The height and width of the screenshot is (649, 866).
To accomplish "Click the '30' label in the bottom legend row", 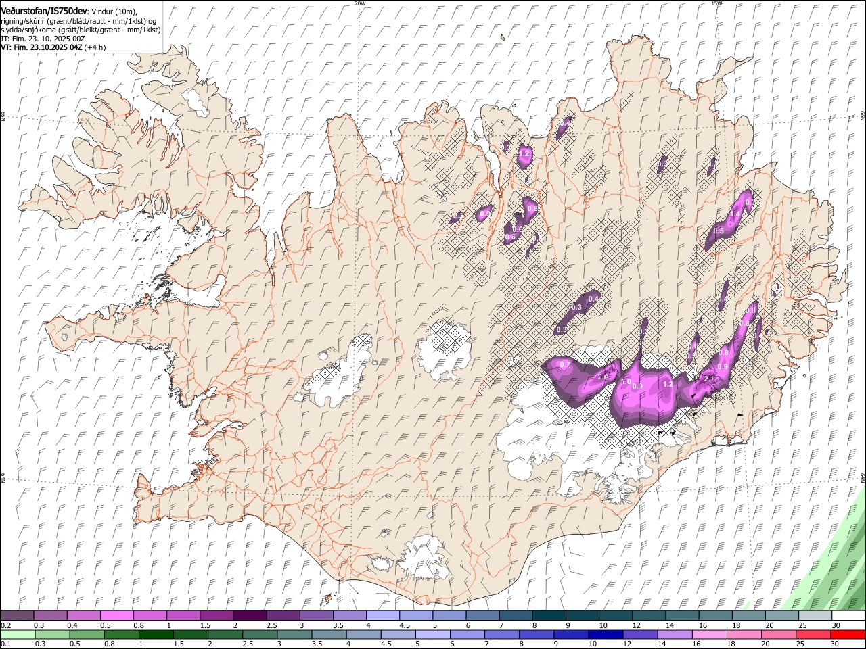I will pyautogui.click(x=836, y=644).
